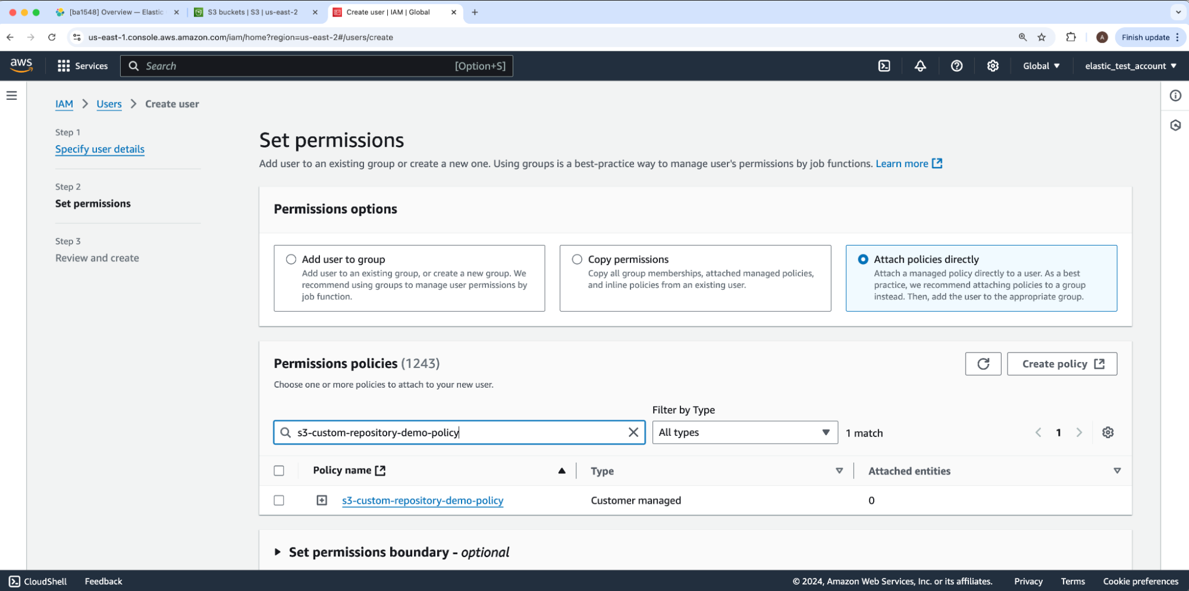Expand s3-custom-repository-demo-policy row details

322,501
